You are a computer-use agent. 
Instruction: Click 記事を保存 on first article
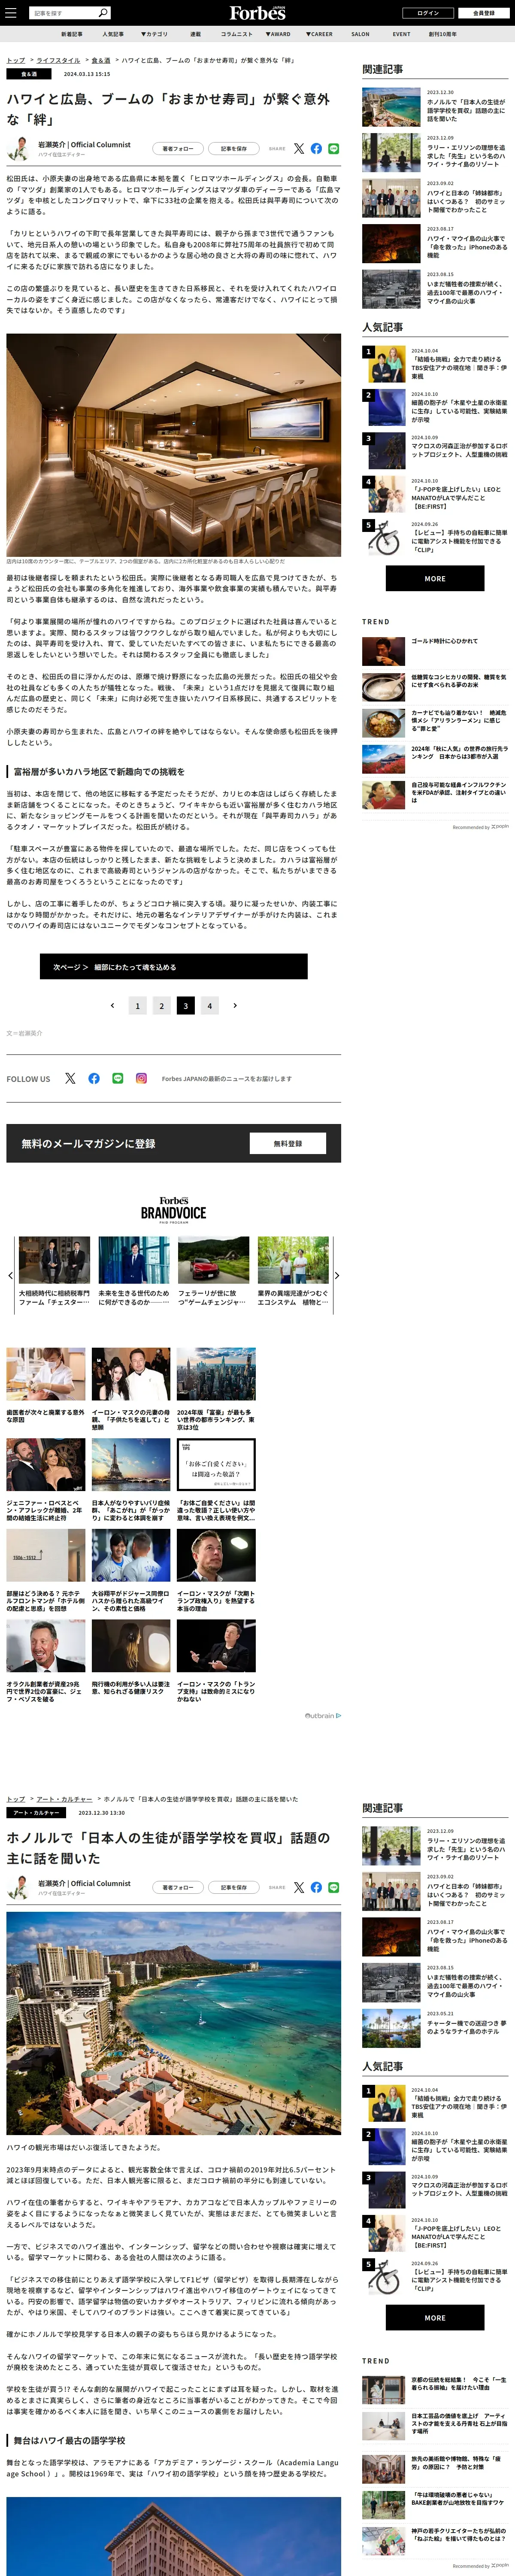pyautogui.click(x=234, y=148)
